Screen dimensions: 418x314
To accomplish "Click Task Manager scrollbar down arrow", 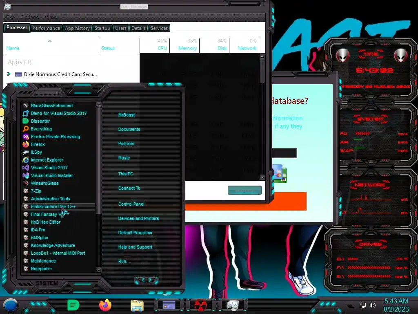I will pyautogui.click(x=262, y=177).
